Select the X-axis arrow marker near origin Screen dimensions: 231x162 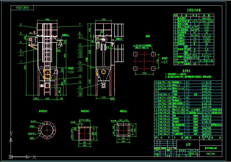coord(28,157)
